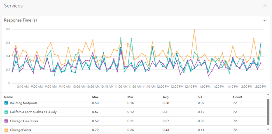Hide the ChicagoPoints series checkbox
The width and height of the screenshot is (272, 134).
6,130
